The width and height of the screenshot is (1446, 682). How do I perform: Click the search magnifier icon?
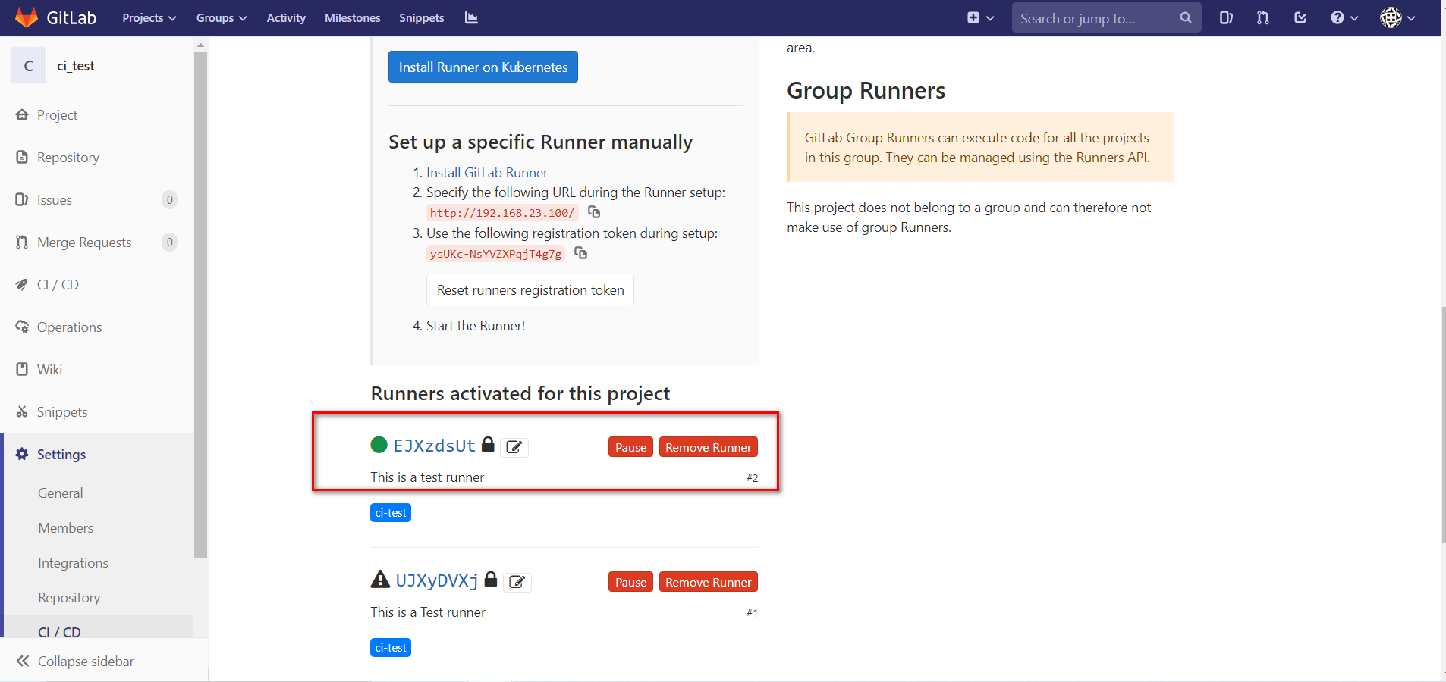pyautogui.click(x=1186, y=17)
